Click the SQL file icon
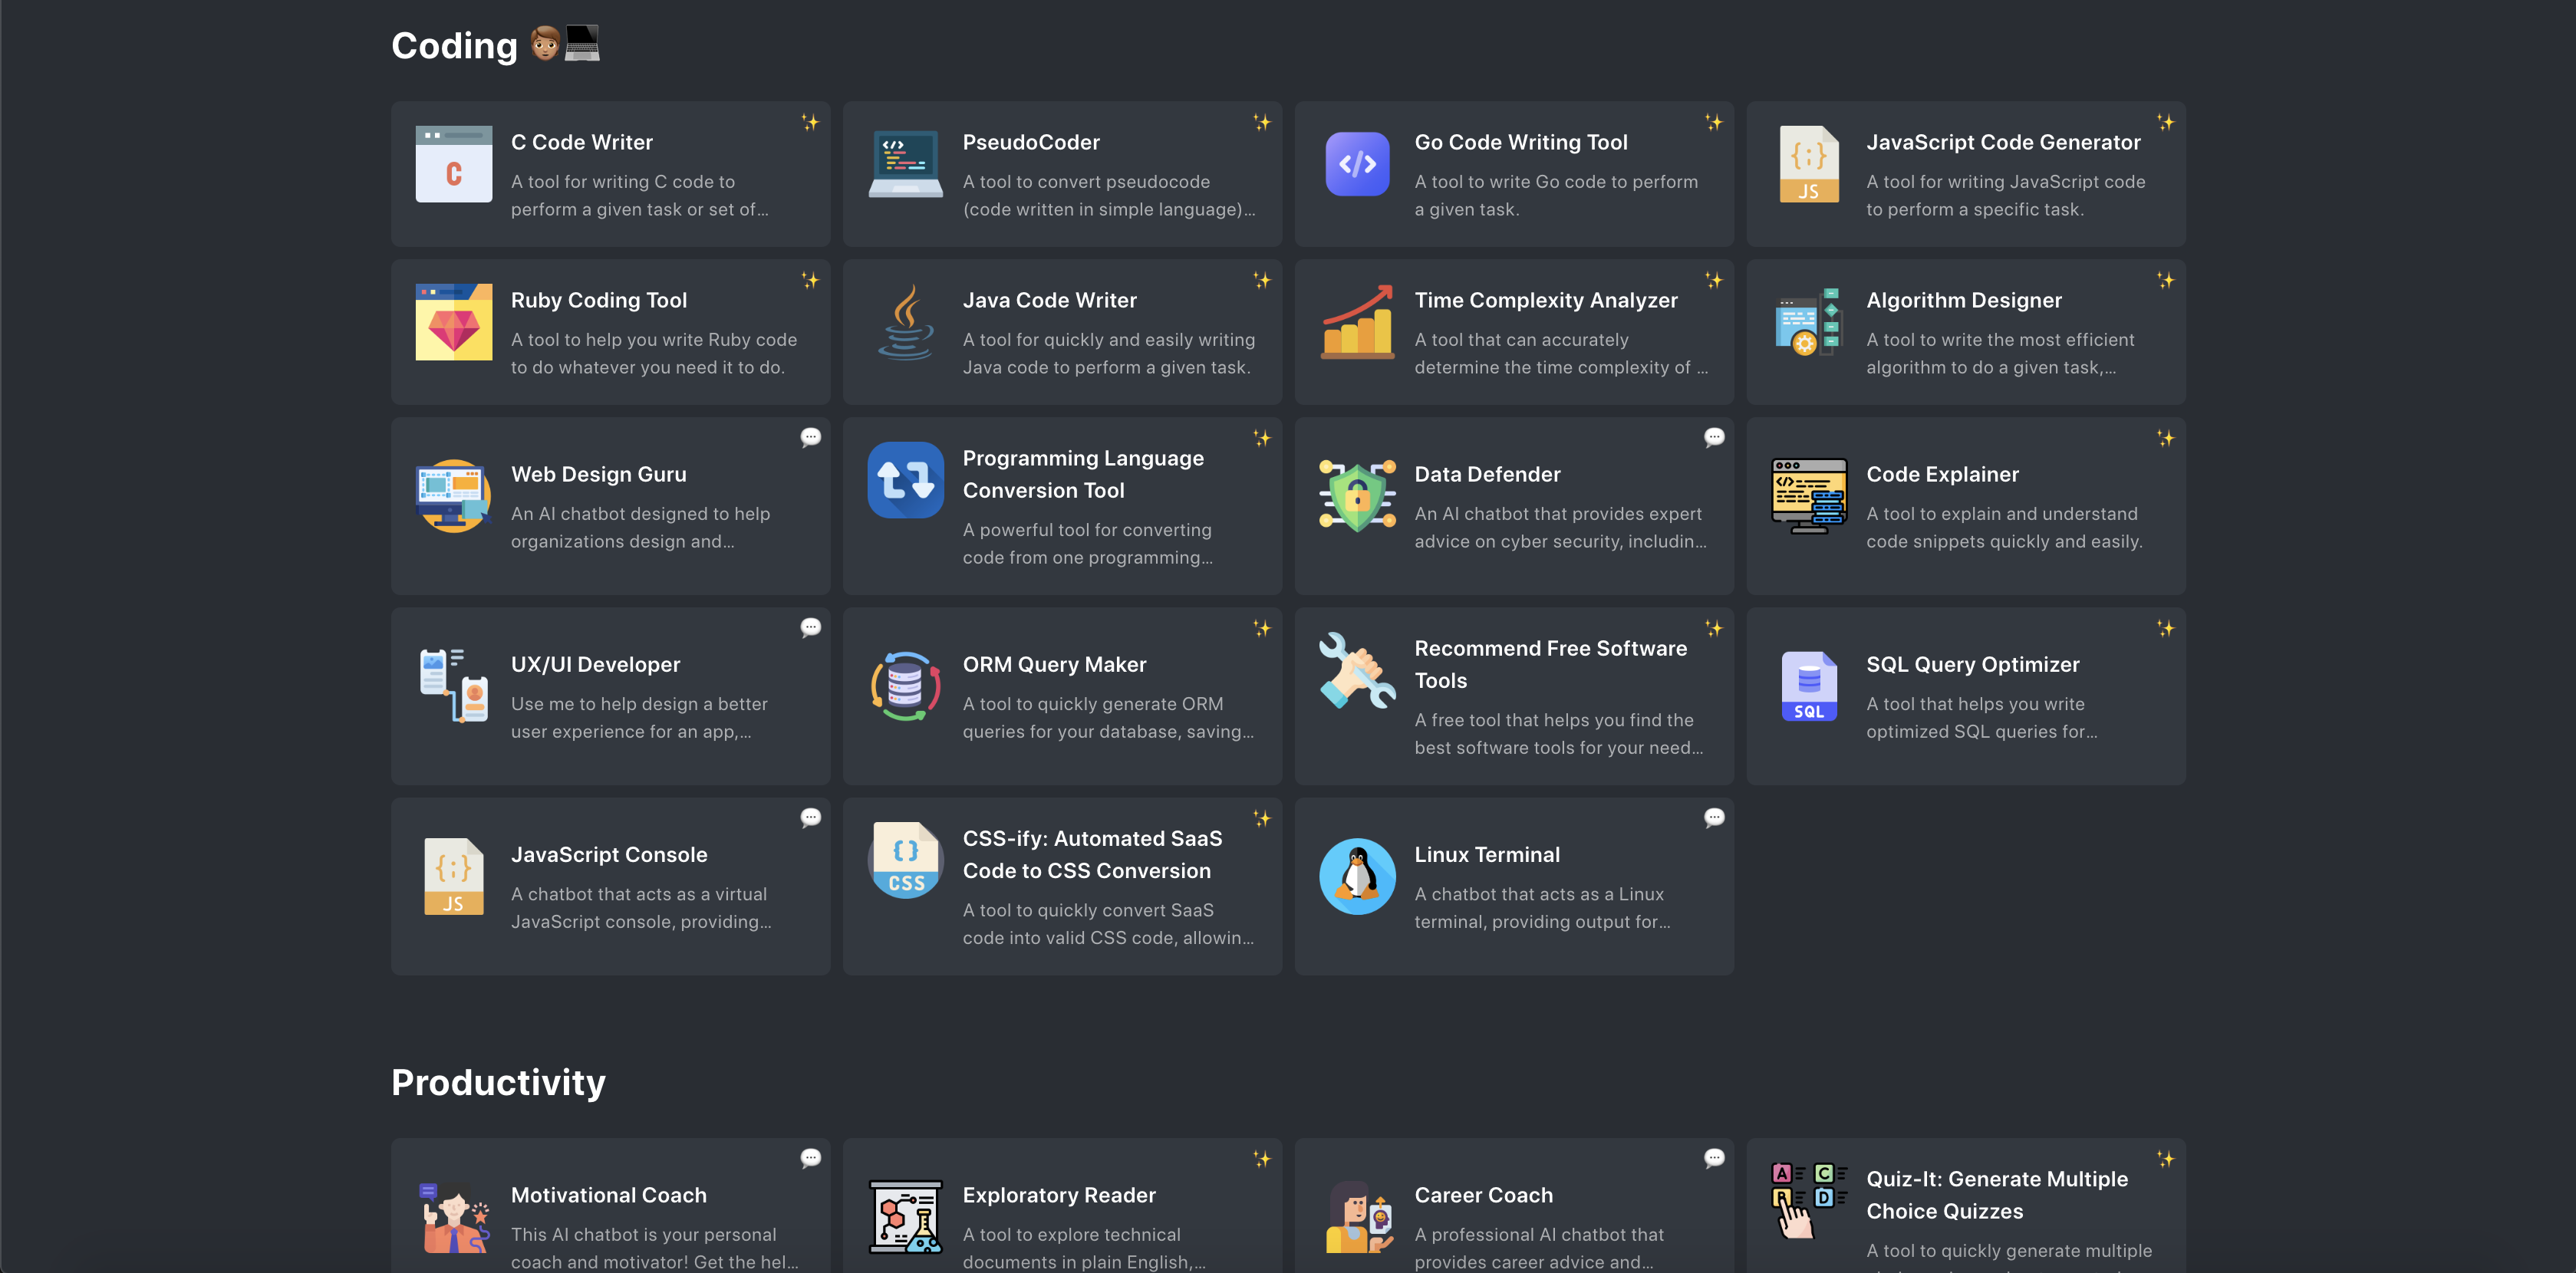Image resolution: width=2576 pixels, height=1273 pixels. pyautogui.click(x=1808, y=686)
